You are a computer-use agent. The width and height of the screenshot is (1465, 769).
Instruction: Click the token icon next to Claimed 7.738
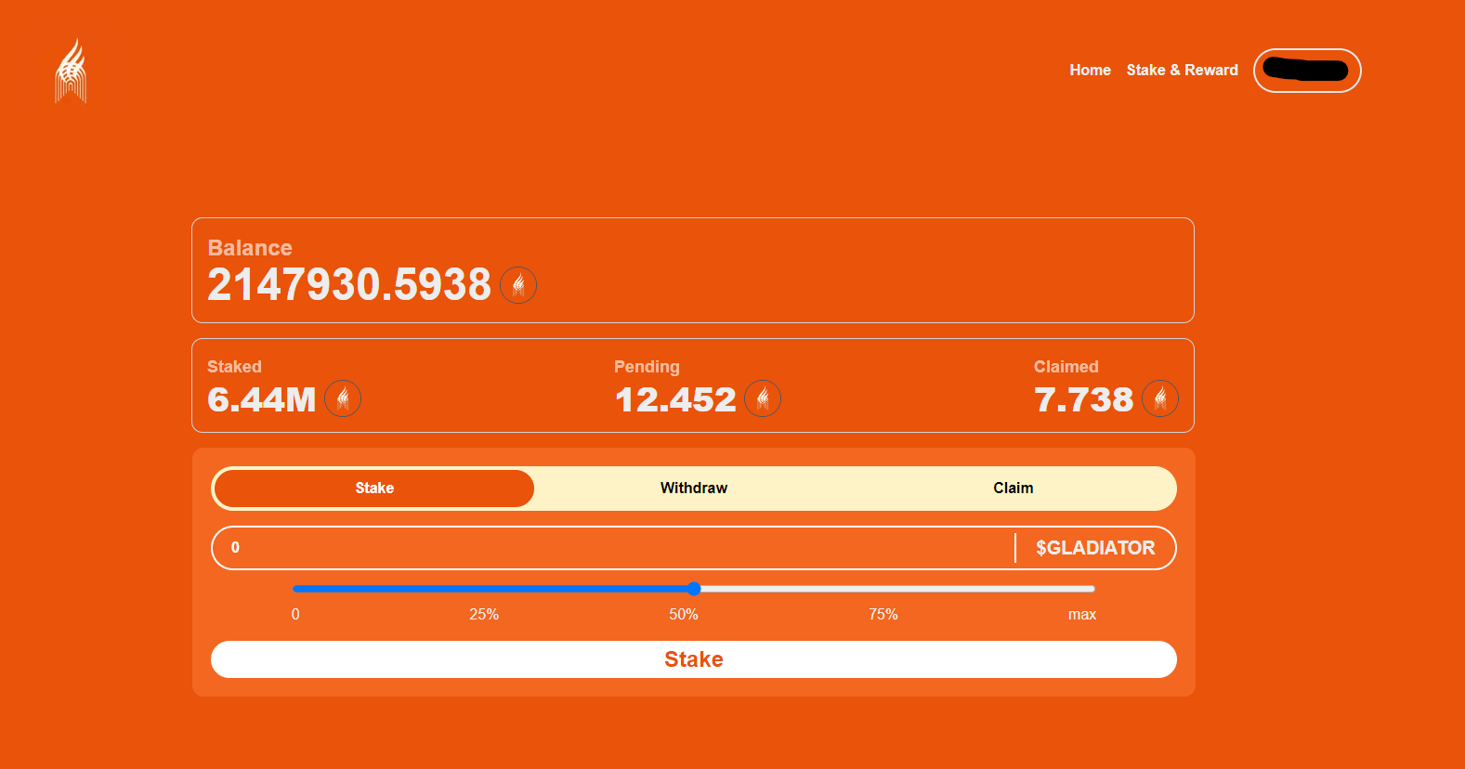coord(1160,399)
